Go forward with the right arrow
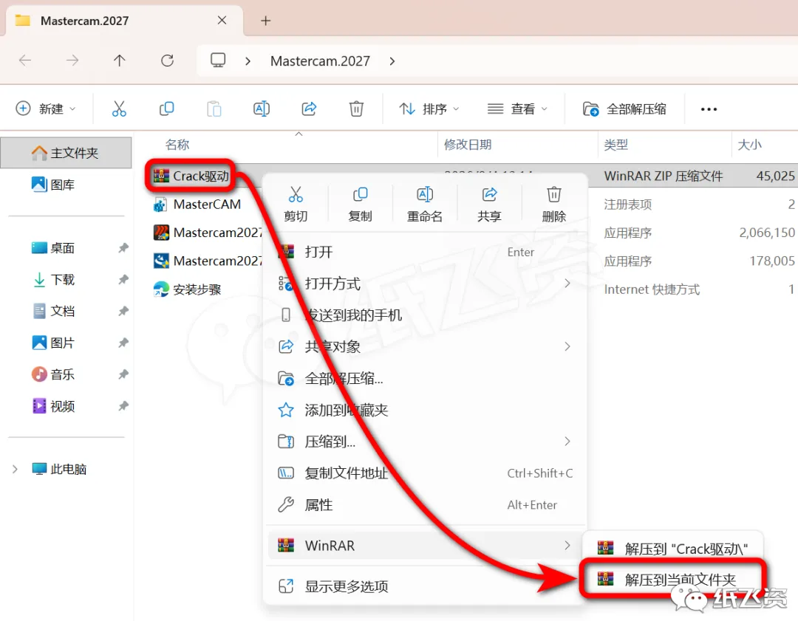The width and height of the screenshot is (798, 621). pyautogui.click(x=72, y=61)
